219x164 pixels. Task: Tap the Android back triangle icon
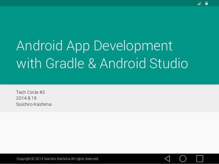167,159
